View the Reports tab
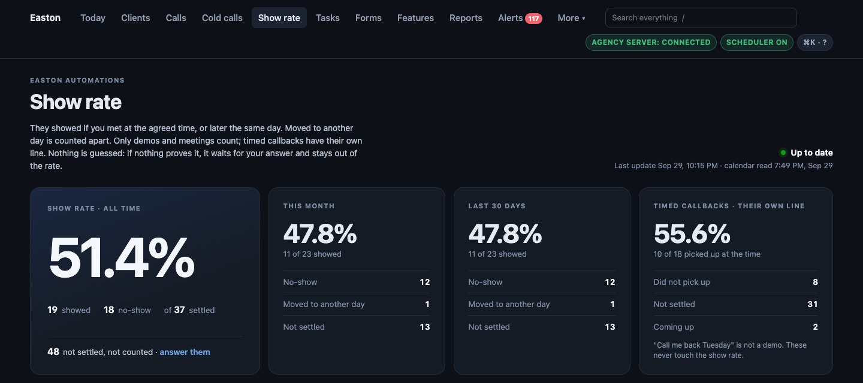Viewport: 863px width, 383px height. tap(466, 18)
